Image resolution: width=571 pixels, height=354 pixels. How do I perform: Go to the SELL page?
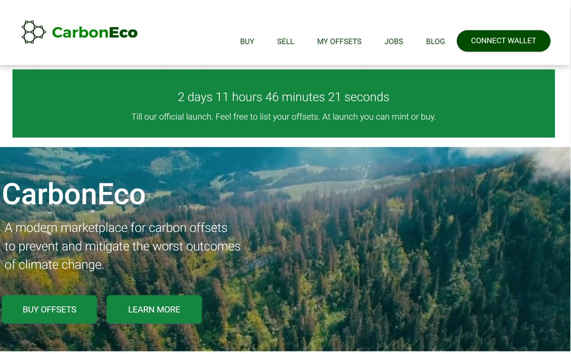[x=286, y=41]
